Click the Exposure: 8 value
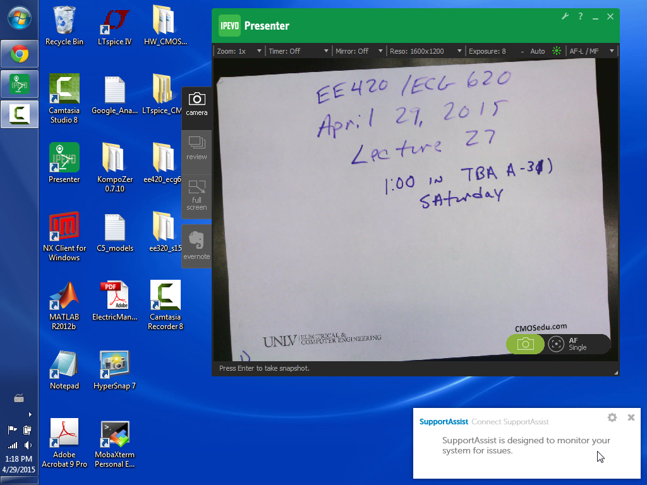The image size is (647, 485). (487, 51)
